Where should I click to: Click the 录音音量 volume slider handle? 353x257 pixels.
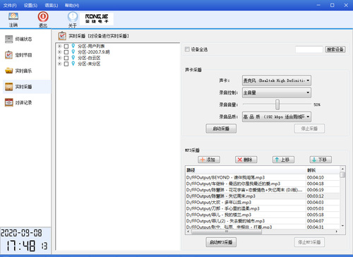tap(277, 104)
